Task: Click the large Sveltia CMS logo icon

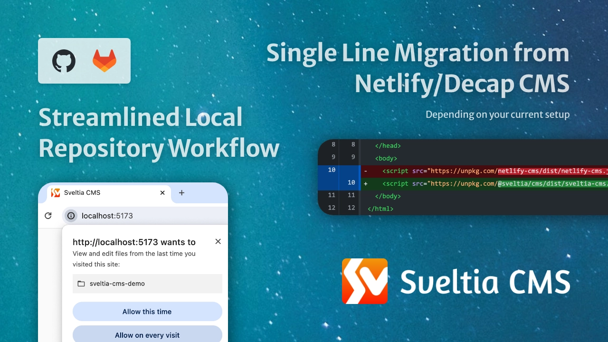Action: [365, 281]
